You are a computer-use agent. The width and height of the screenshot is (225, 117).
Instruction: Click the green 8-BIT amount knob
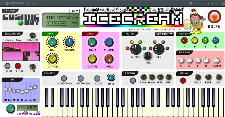click(11, 109)
